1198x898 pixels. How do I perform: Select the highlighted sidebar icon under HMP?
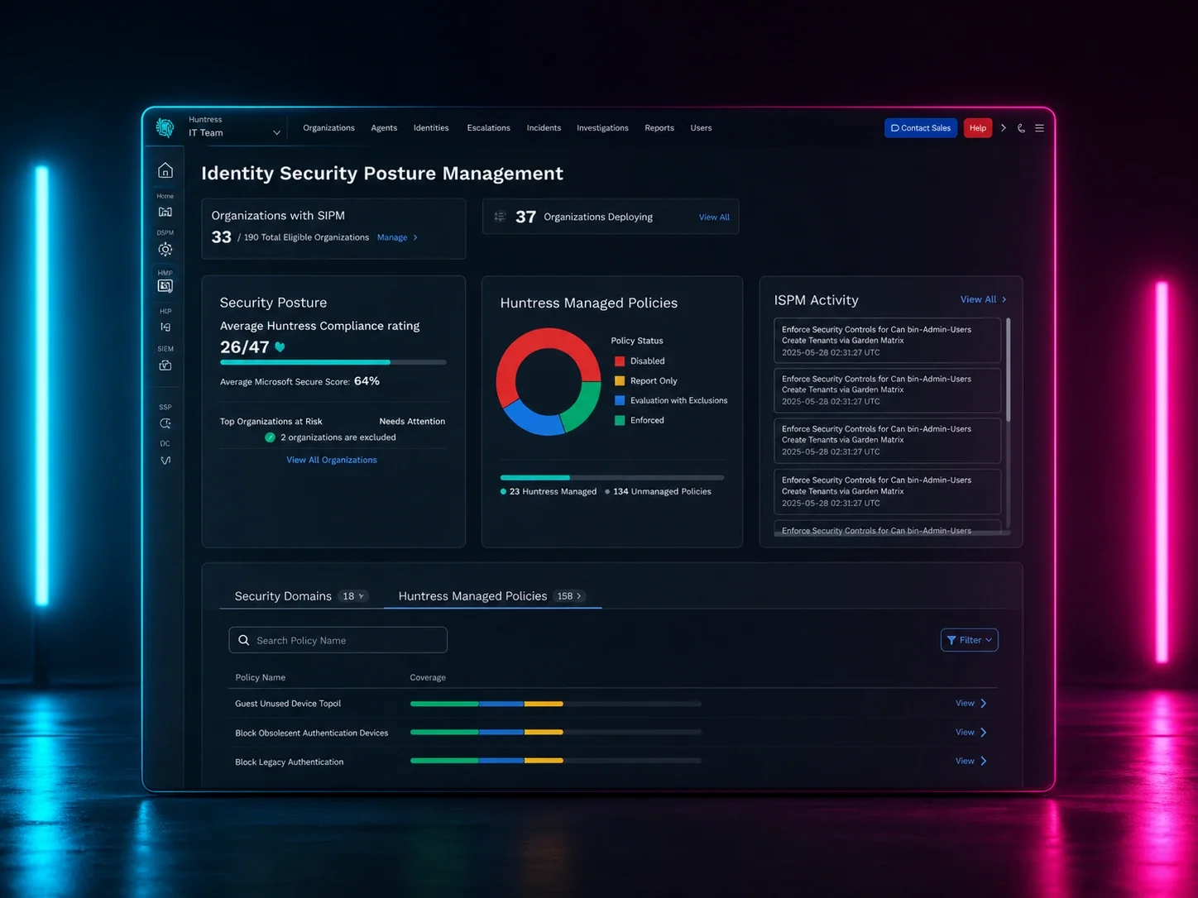[x=165, y=286]
